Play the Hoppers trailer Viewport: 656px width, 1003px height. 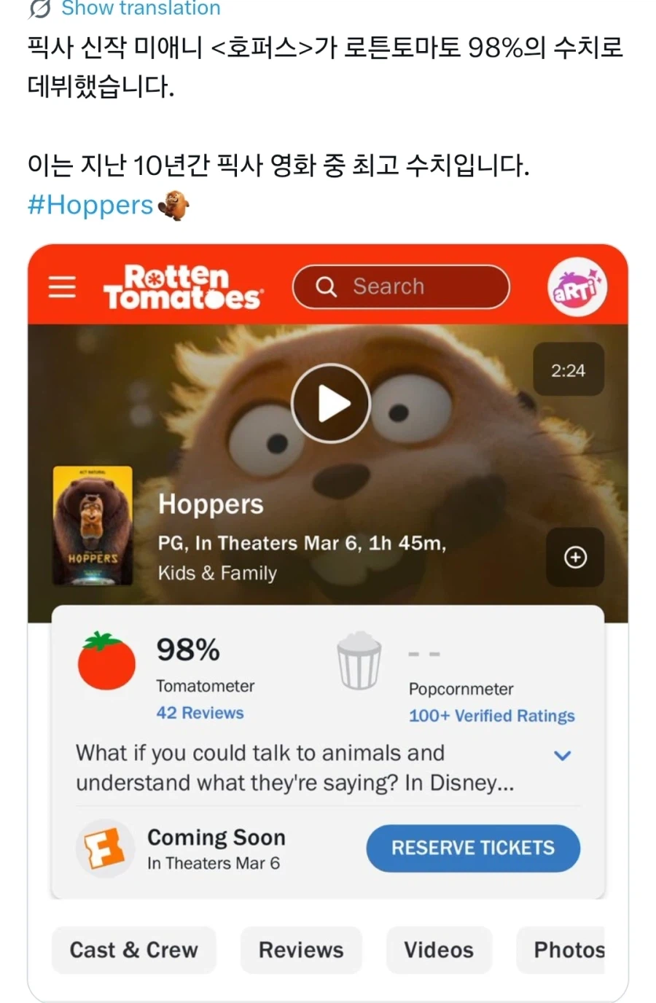click(x=331, y=403)
